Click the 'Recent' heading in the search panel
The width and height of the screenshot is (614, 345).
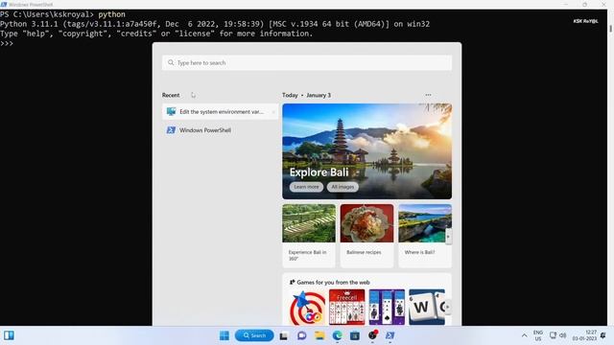(171, 95)
